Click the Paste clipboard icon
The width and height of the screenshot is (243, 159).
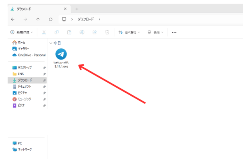click(69, 32)
